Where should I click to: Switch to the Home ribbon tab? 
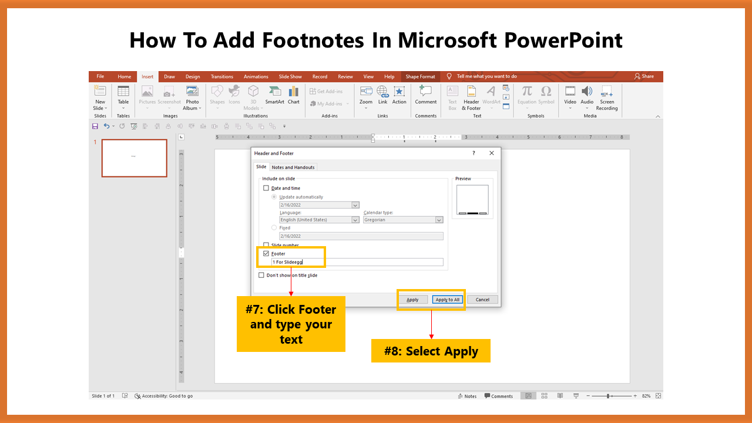coord(125,76)
